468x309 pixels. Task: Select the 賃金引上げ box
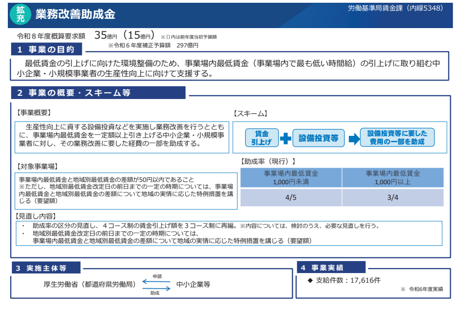point(261,138)
